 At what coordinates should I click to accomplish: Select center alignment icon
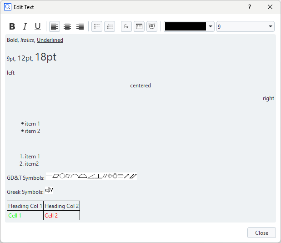67,26
